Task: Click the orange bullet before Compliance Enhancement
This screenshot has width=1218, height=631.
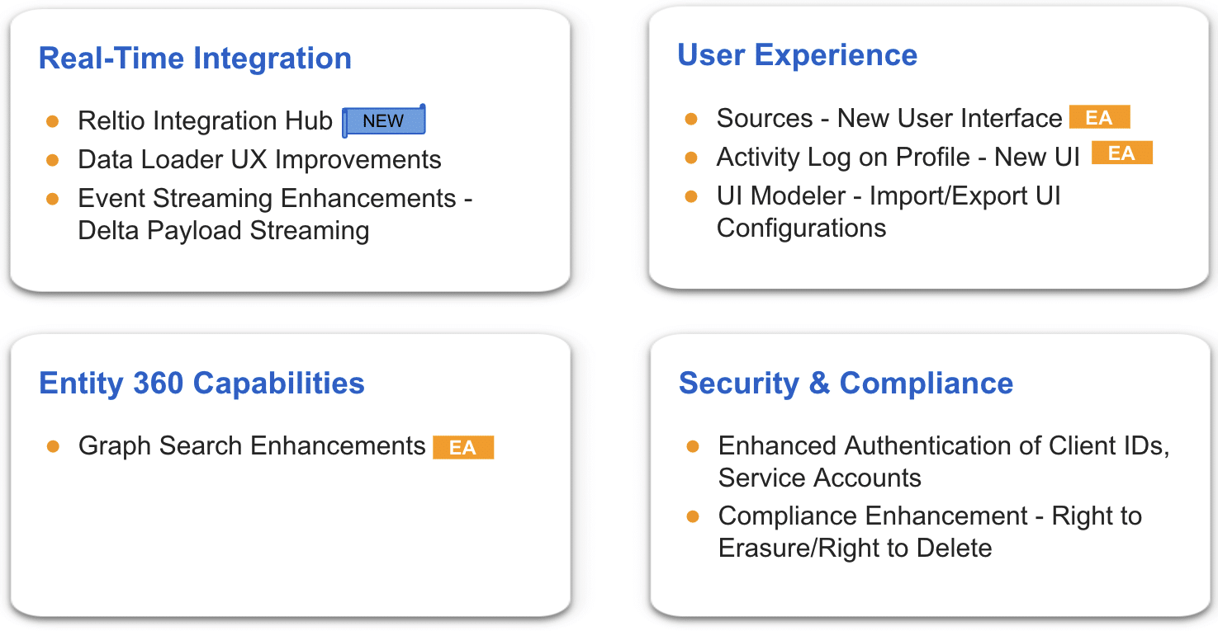Action: (x=694, y=516)
